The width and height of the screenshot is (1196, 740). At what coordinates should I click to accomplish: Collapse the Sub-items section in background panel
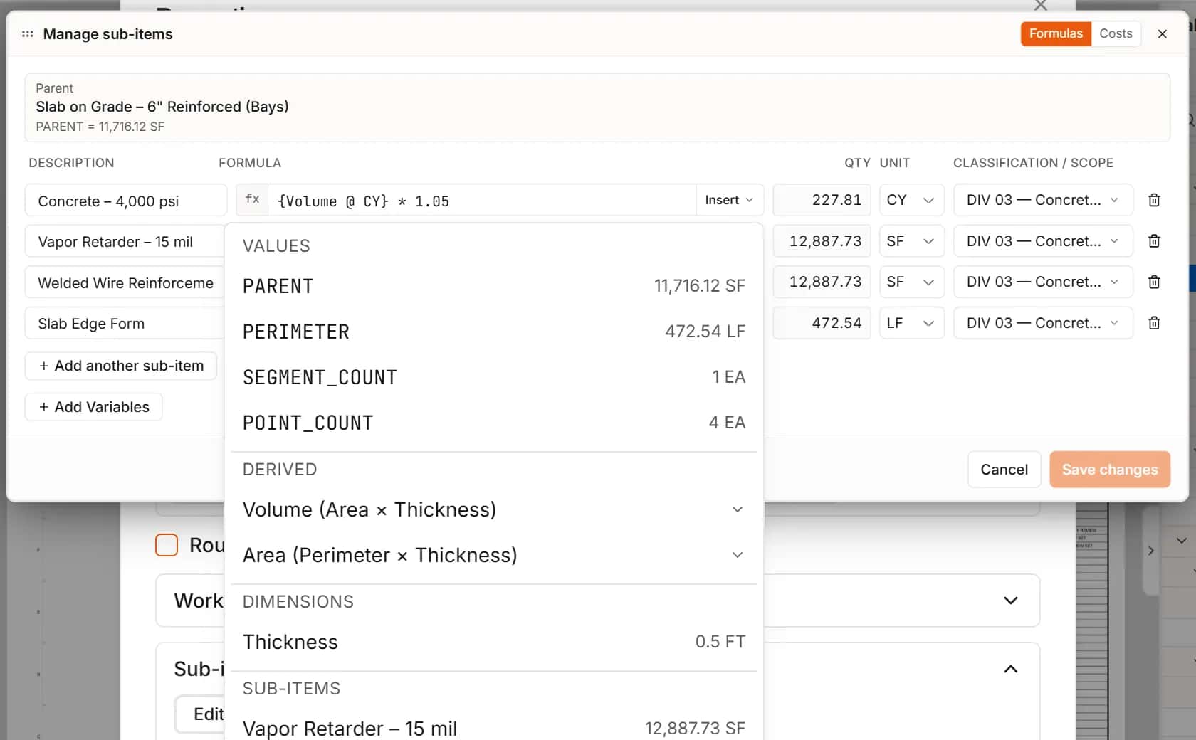[1010, 669]
